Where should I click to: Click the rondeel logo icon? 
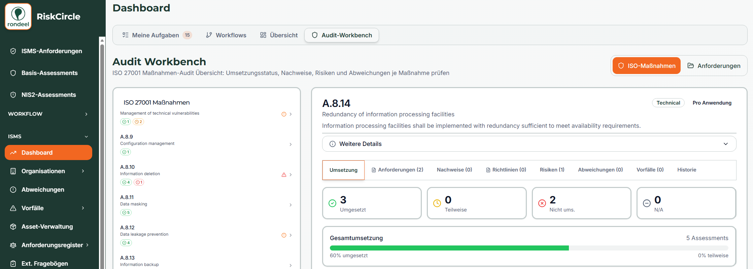click(x=18, y=16)
